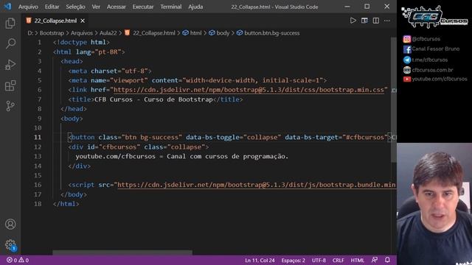Image resolution: width=472 pixels, height=265 pixels.
Task: Click the Telegram t.me/cfbcursos icon
Action: [x=407, y=60]
